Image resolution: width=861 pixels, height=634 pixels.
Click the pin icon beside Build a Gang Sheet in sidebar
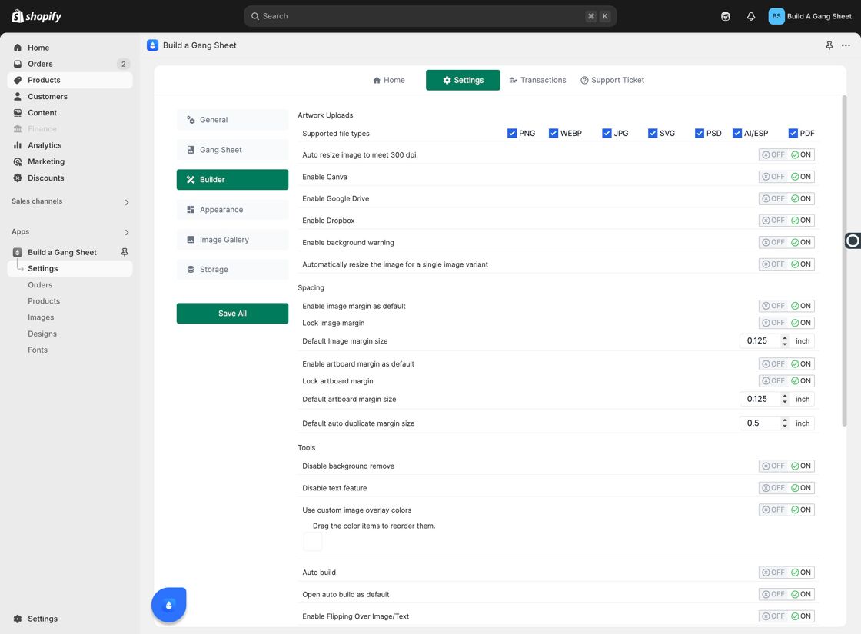click(x=125, y=252)
